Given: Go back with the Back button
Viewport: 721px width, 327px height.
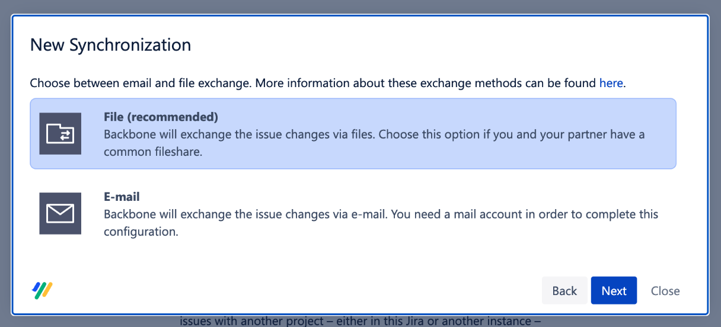Looking at the screenshot, I should click(x=564, y=290).
